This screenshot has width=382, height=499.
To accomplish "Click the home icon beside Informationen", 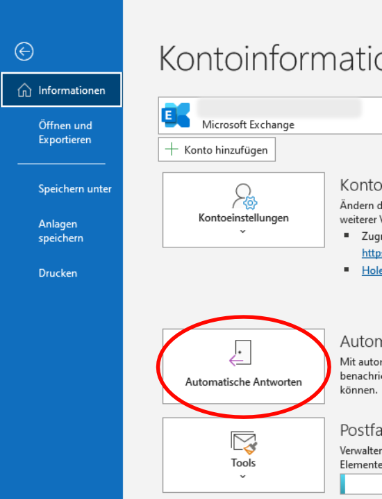I will click(x=24, y=90).
